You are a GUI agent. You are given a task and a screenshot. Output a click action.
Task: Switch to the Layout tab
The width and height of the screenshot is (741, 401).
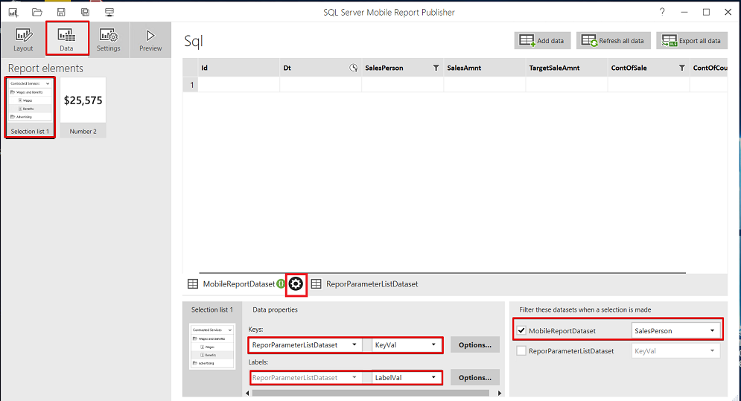tap(23, 39)
